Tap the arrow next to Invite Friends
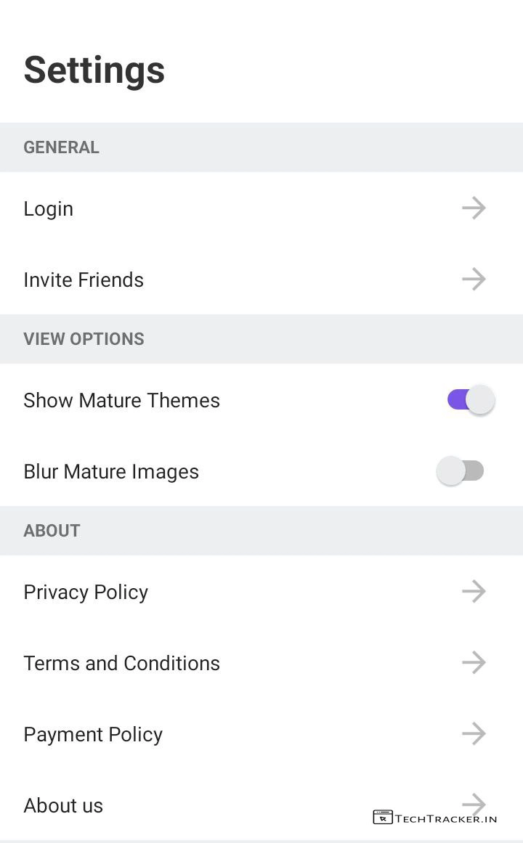Screen dimensions: 523x843 point(474,280)
